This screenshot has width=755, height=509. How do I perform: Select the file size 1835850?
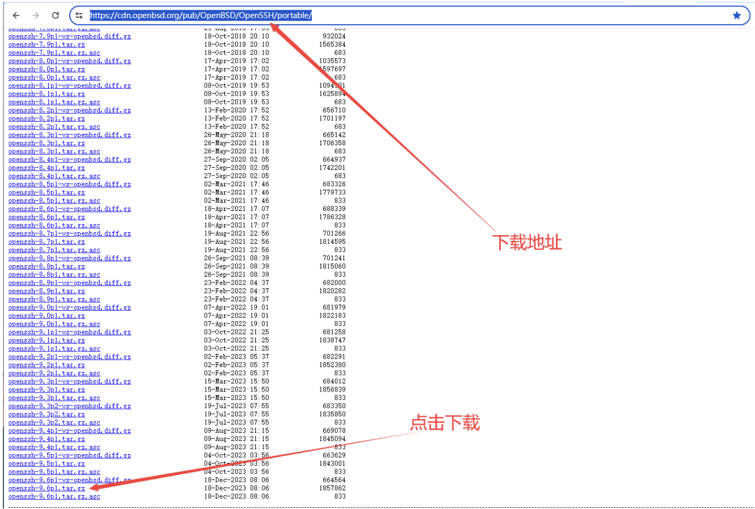(333, 414)
